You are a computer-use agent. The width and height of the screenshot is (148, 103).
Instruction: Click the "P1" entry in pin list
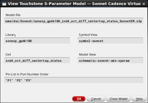coord(9,80)
